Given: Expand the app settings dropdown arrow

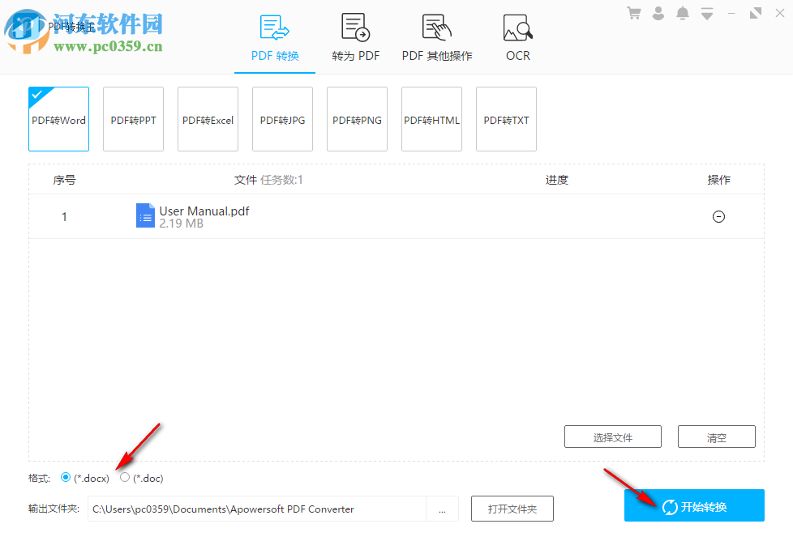Looking at the screenshot, I should click(706, 13).
